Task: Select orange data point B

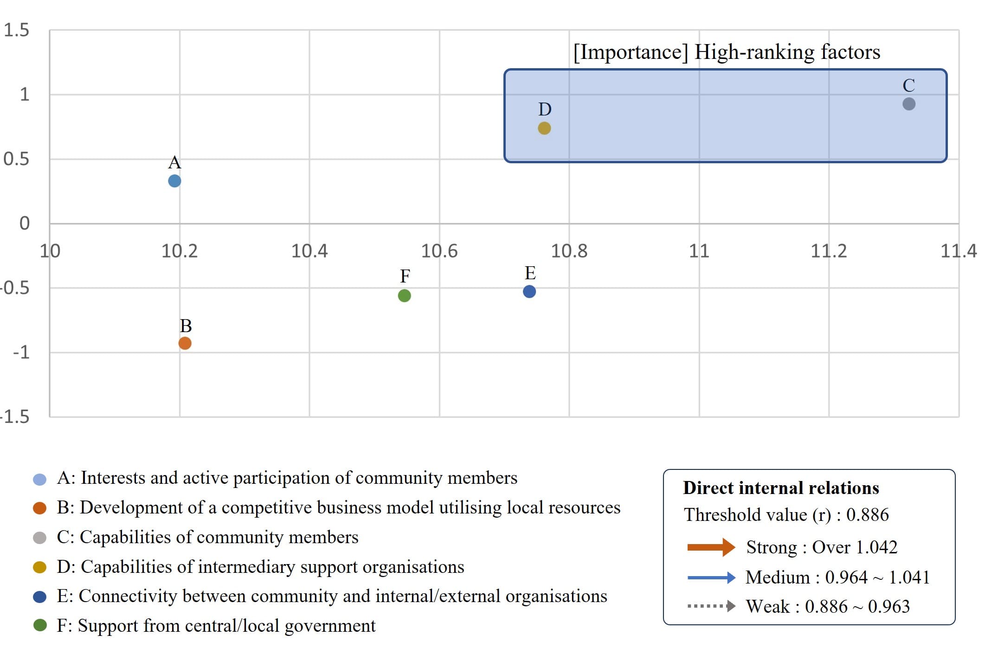Action: [185, 343]
